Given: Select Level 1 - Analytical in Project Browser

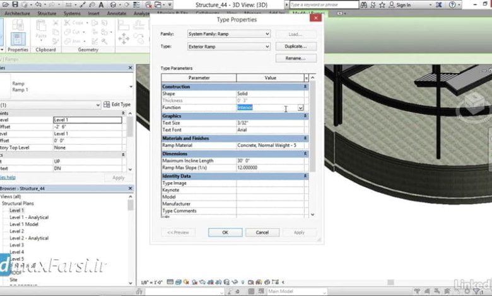Looking at the screenshot, I should [29, 217].
